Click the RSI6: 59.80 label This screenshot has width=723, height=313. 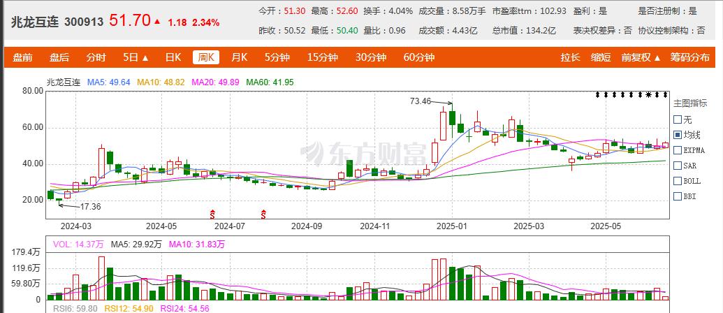coord(74,308)
